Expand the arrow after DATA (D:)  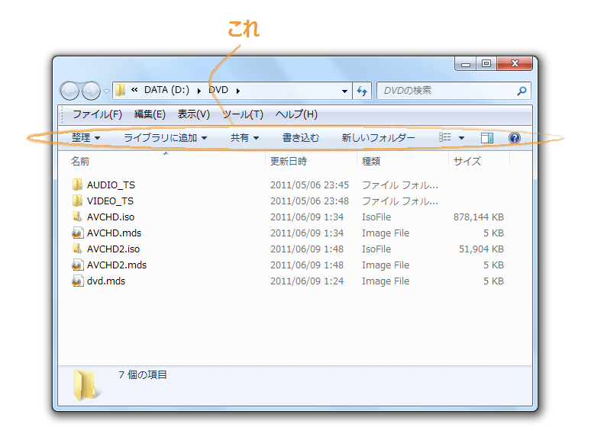(x=199, y=91)
